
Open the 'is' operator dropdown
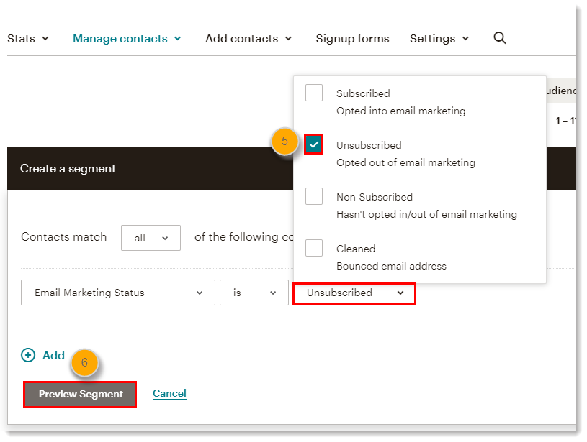click(x=254, y=293)
